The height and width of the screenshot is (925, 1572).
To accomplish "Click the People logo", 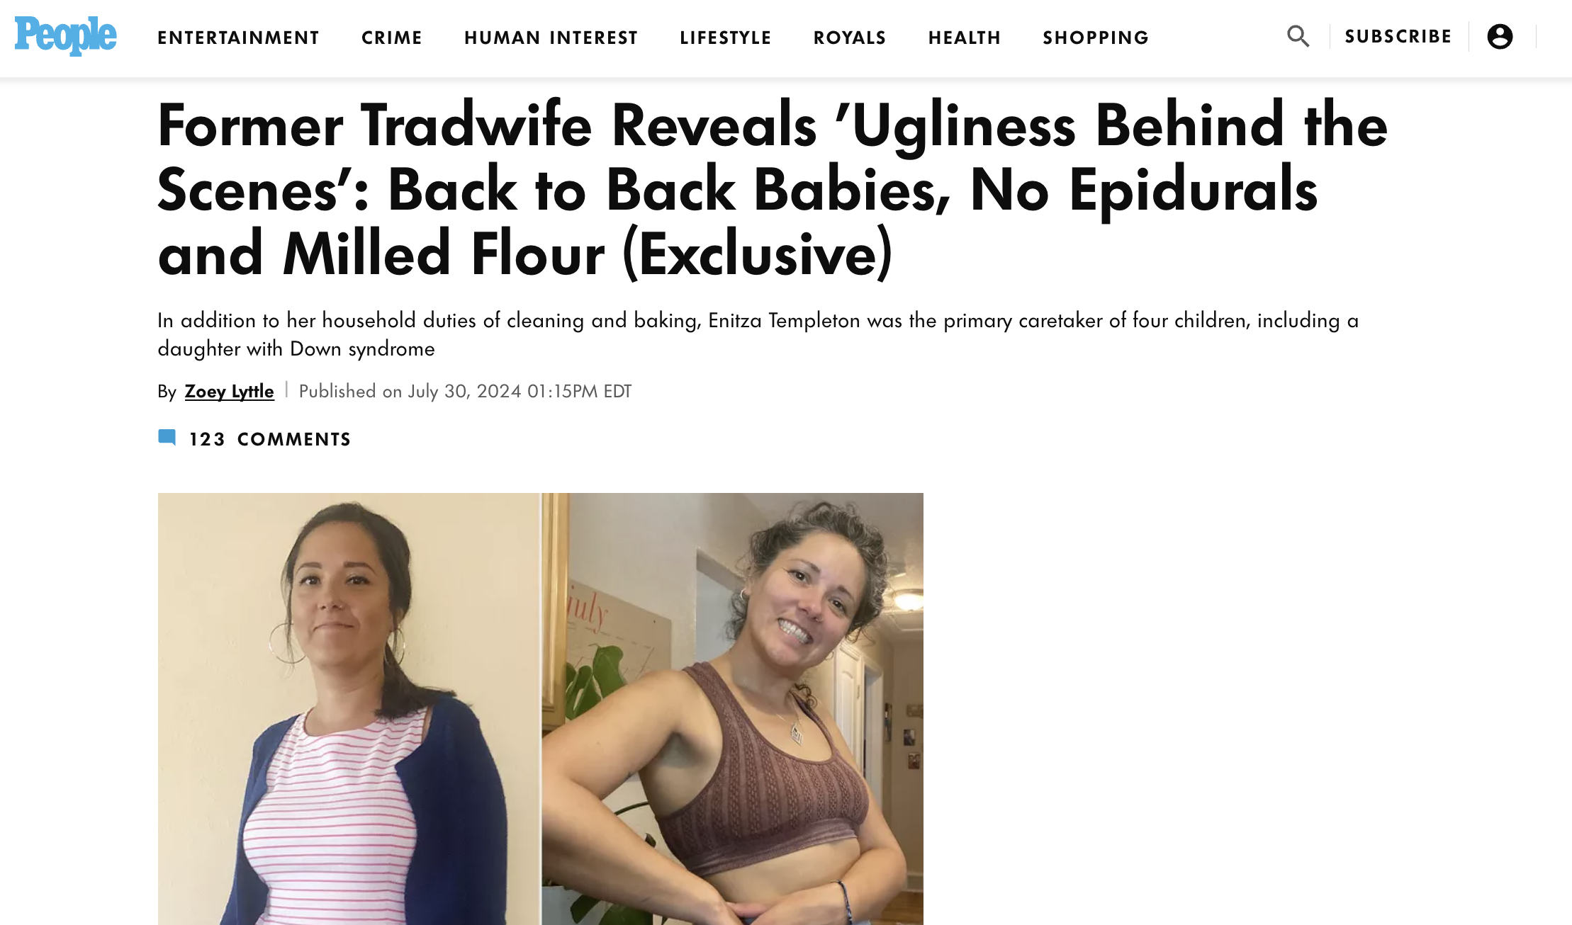I will point(65,35).
